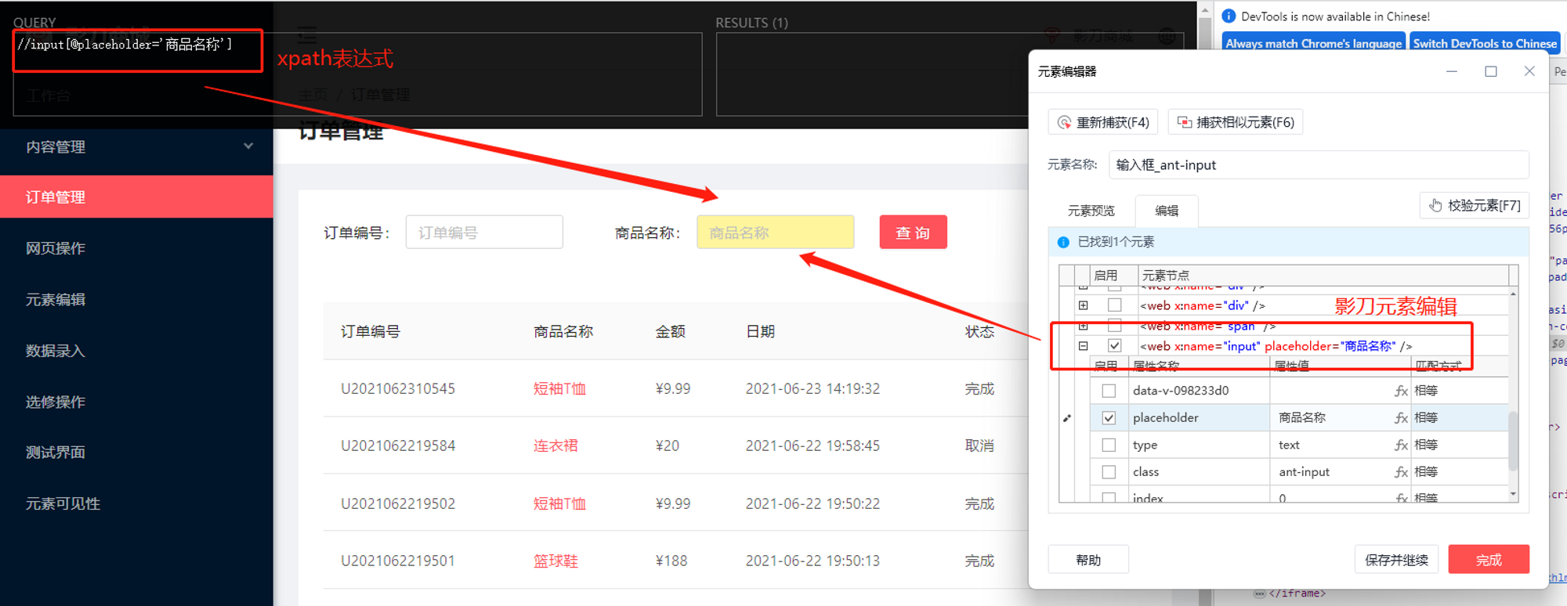Click the 查询 search button
This screenshot has height=606, width=1567.
(x=913, y=233)
